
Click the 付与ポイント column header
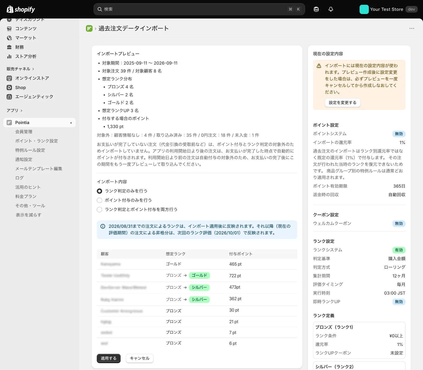point(241,254)
